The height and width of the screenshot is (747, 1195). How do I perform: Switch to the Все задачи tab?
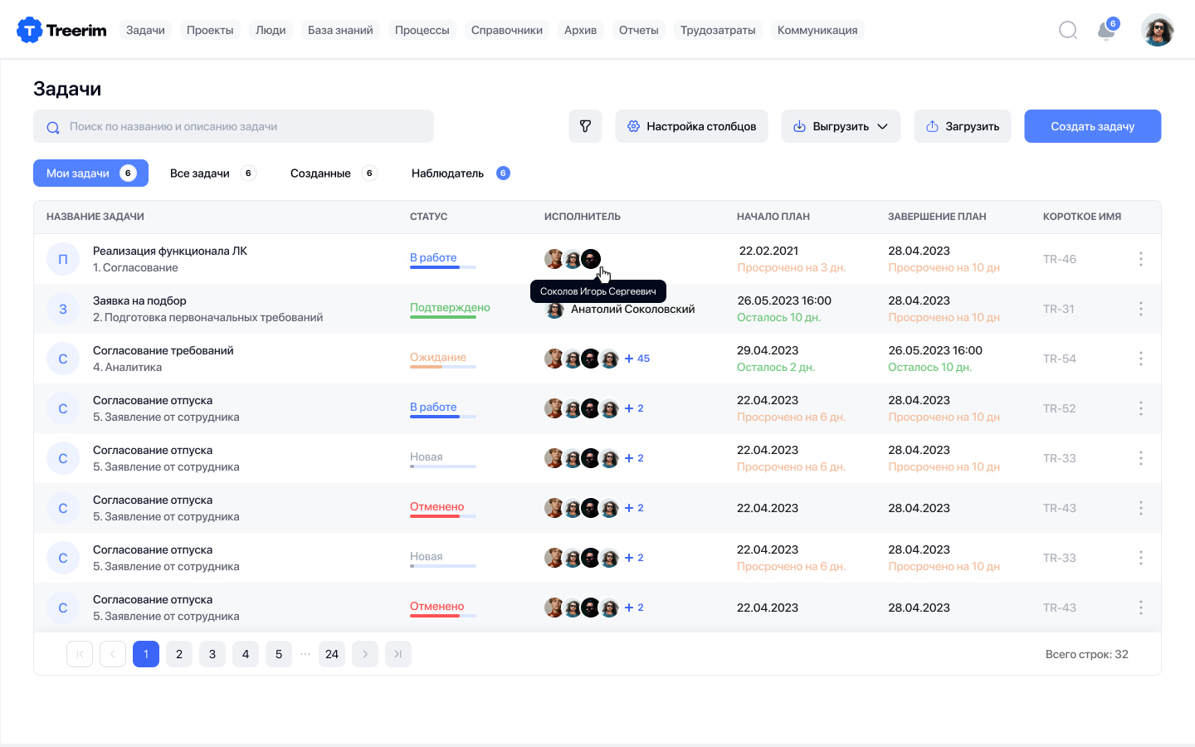[x=200, y=173]
